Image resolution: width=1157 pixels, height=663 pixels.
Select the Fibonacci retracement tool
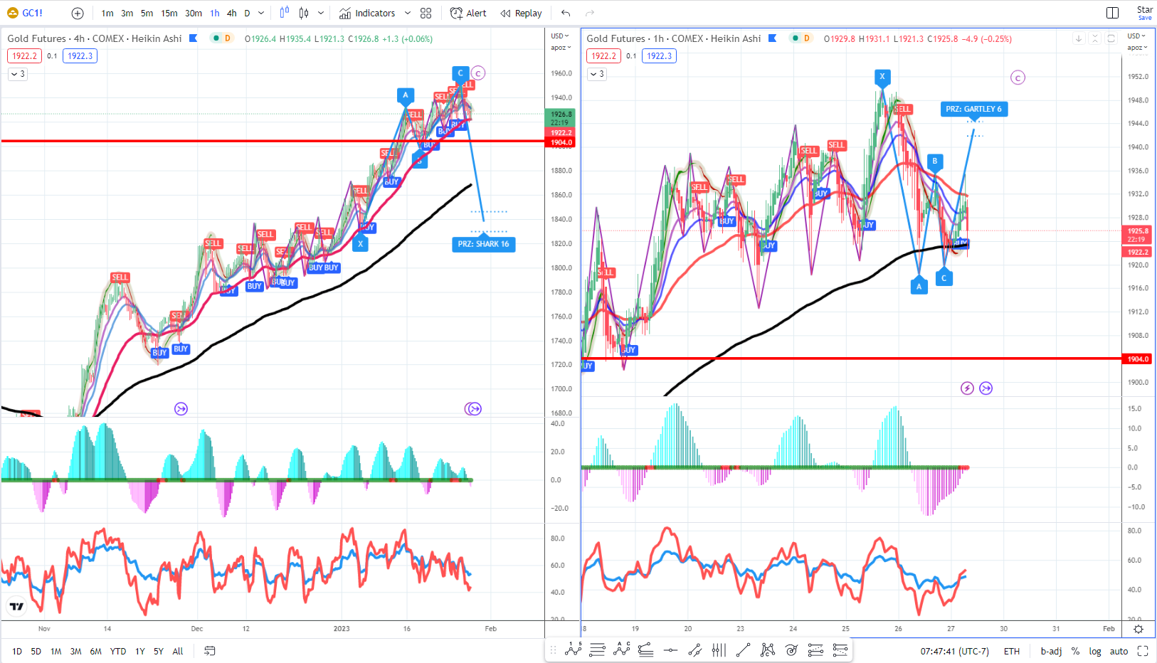646,649
